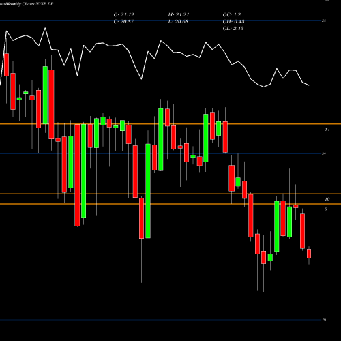Click the 'OH: 0.43' value

(233, 22)
